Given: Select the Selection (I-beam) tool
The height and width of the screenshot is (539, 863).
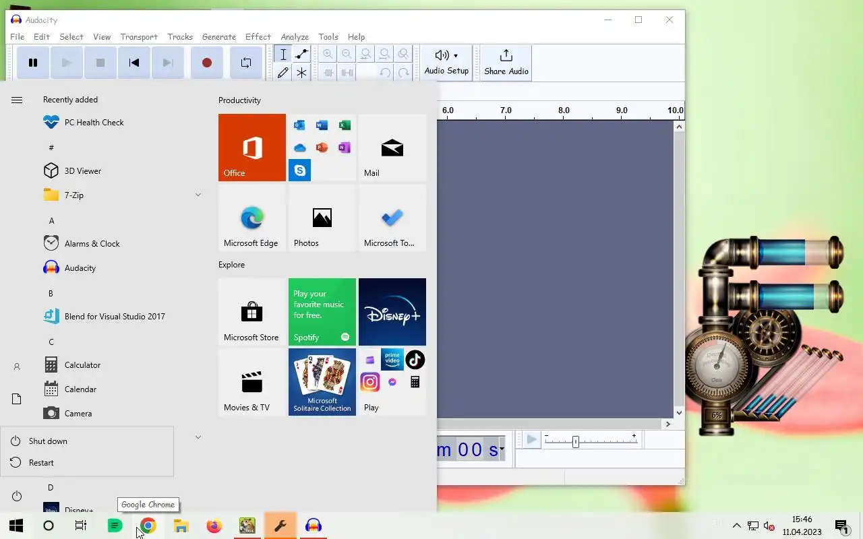Looking at the screenshot, I should 283,55.
